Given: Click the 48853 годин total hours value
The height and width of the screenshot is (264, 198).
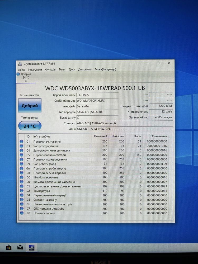Looking at the screenshot, I should click(x=161, y=117).
